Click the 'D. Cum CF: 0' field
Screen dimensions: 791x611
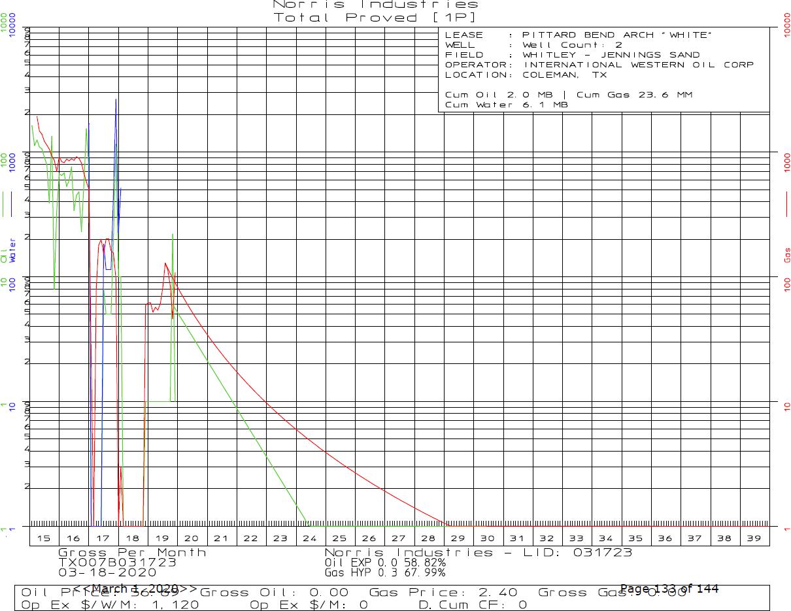pyautogui.click(x=472, y=605)
